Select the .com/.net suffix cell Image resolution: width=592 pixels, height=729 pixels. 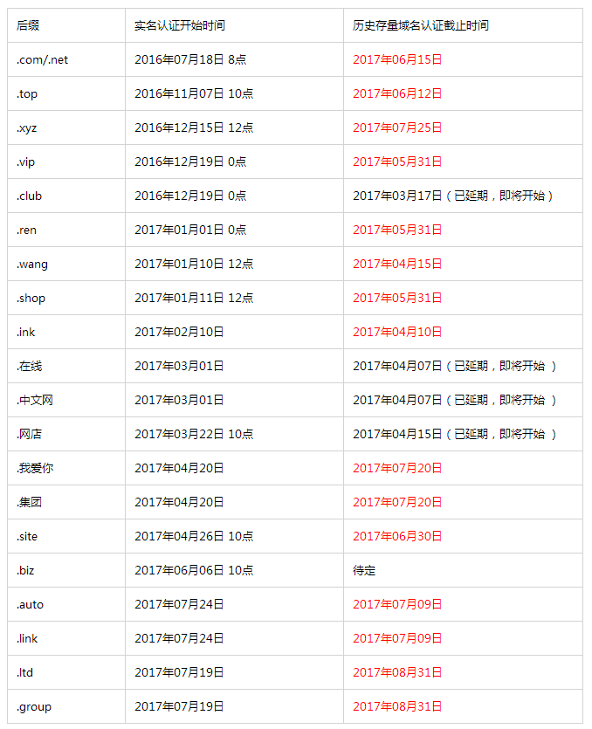(42, 59)
